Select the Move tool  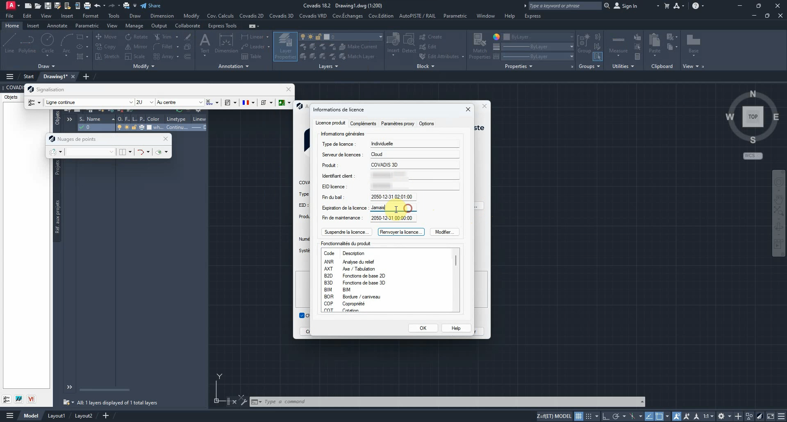pyautogui.click(x=106, y=37)
